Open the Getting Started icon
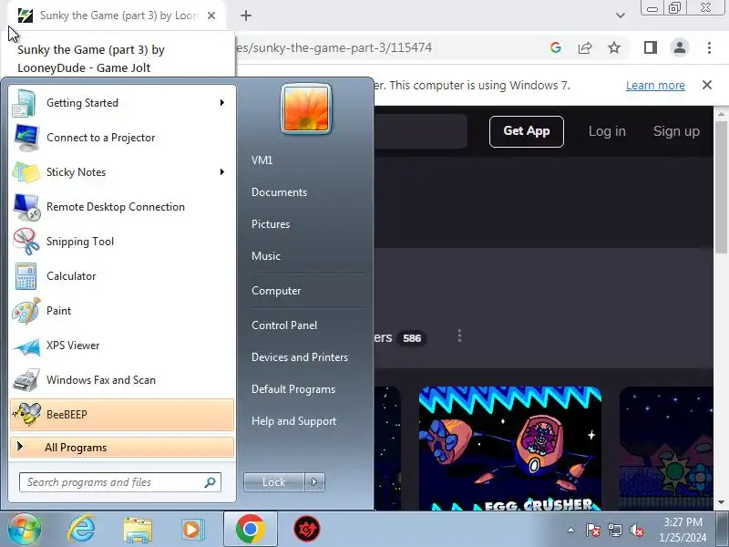The width and height of the screenshot is (729, 547). pyautogui.click(x=25, y=103)
